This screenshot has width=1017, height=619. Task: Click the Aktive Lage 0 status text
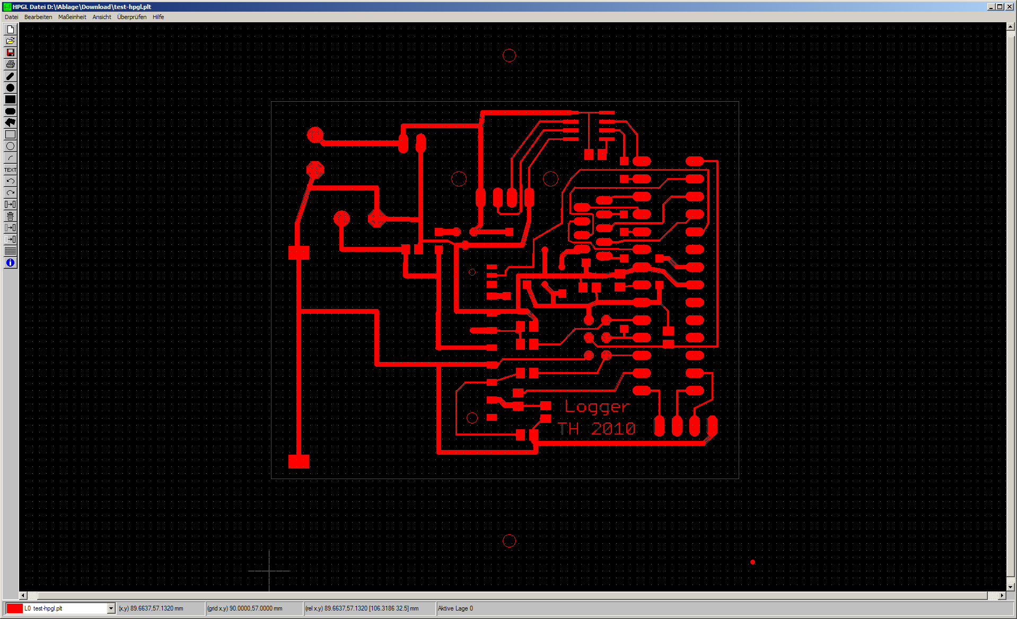455,608
